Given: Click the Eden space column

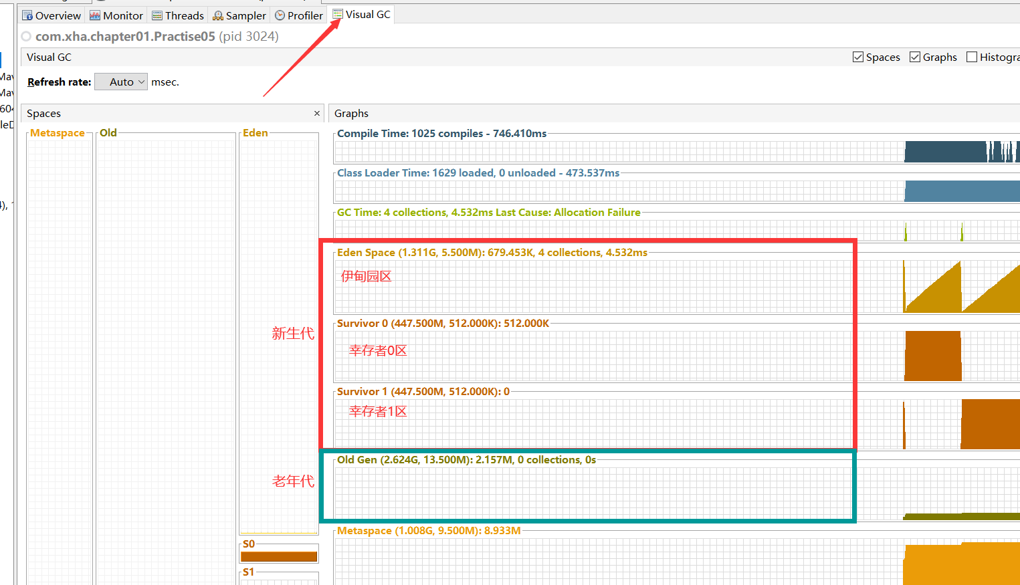Looking at the screenshot, I should tap(279, 334).
